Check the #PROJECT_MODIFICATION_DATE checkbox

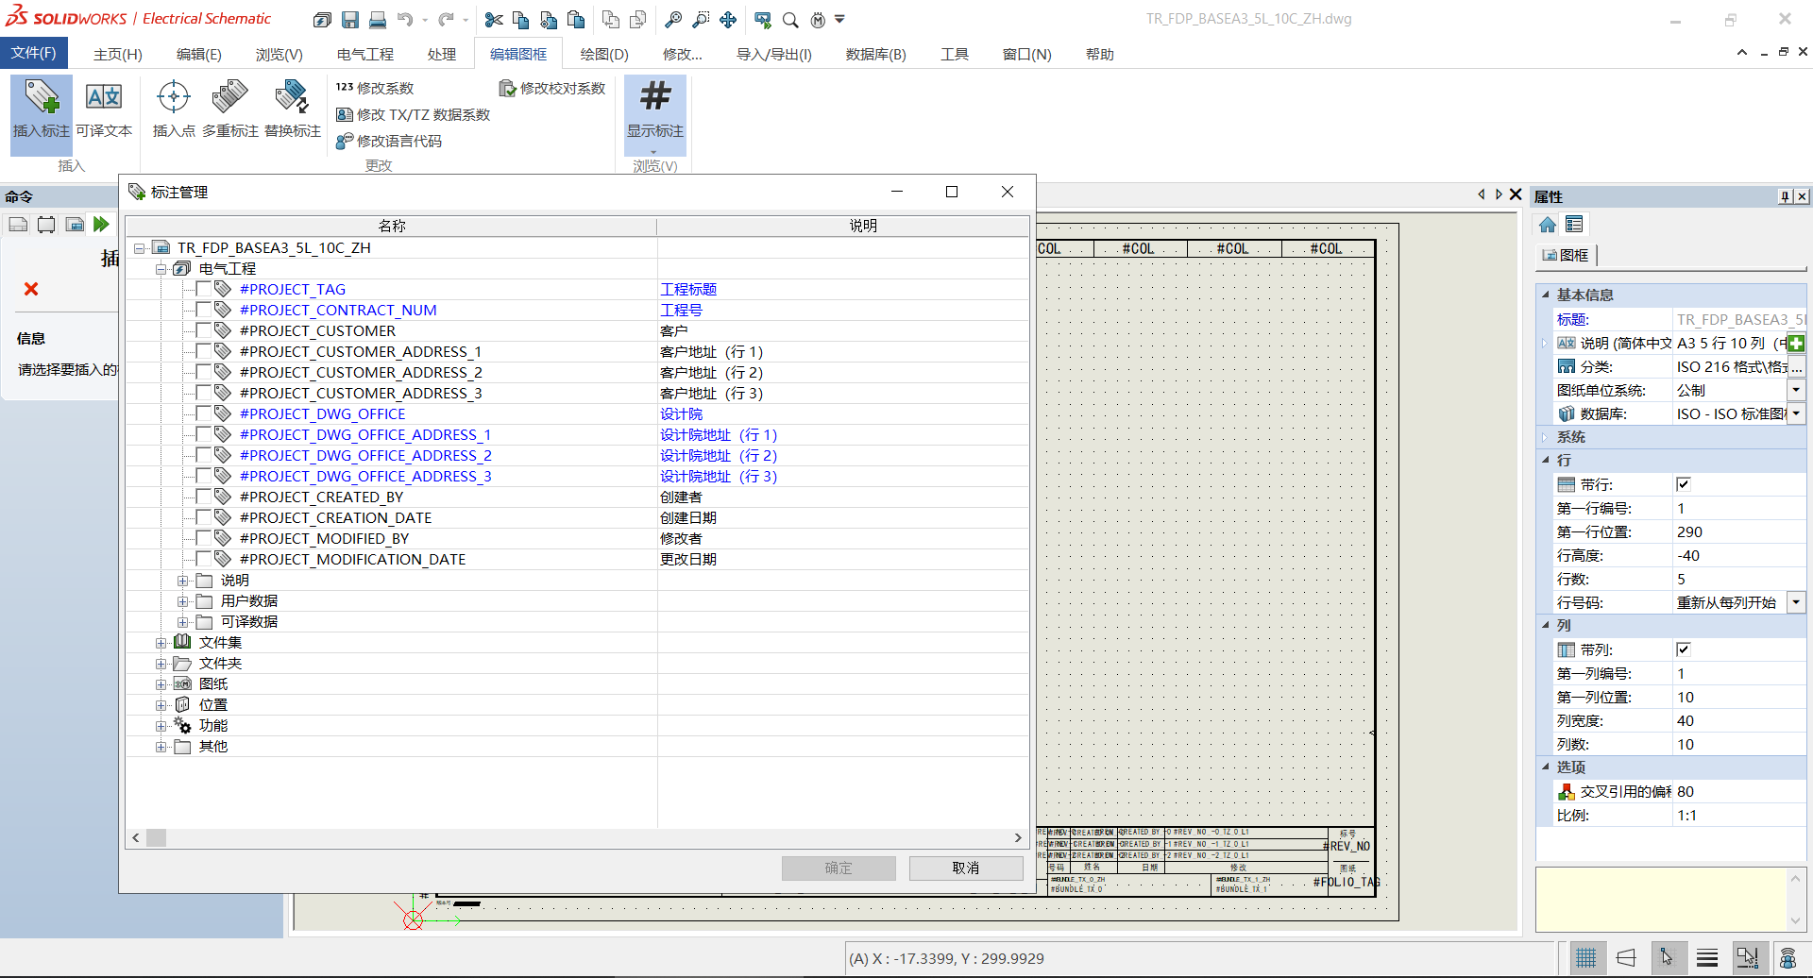point(203,559)
